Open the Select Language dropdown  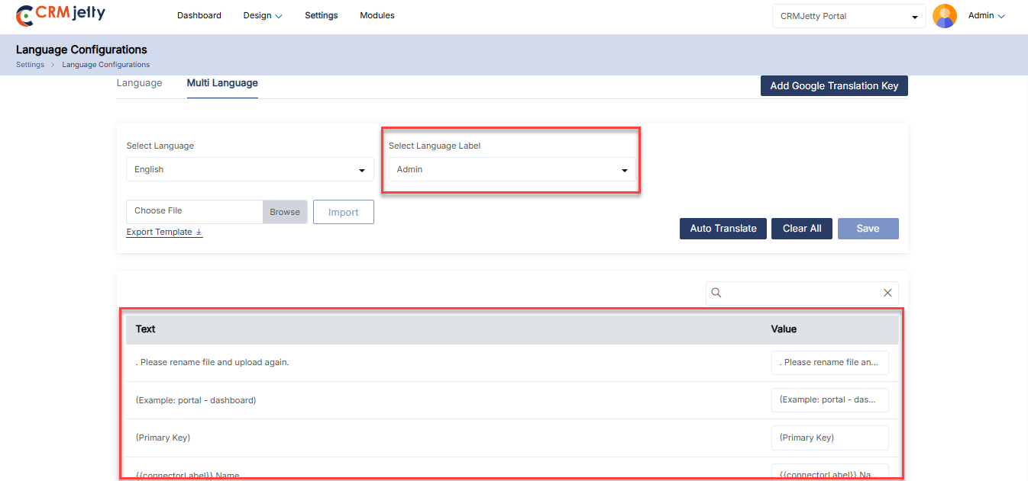coord(250,169)
